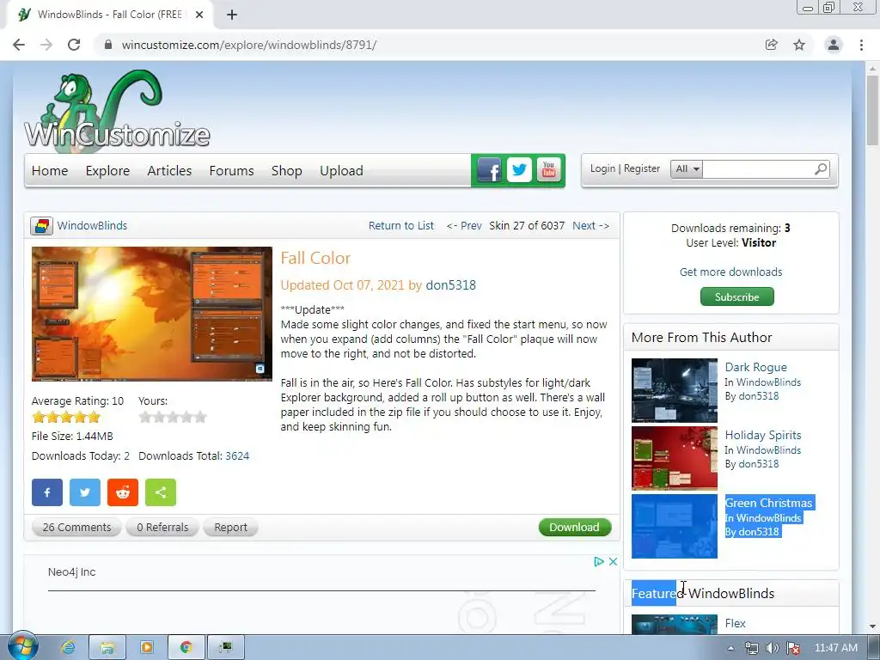
Task: Launch Internet Explorer from the taskbar
Action: pyautogui.click(x=68, y=648)
